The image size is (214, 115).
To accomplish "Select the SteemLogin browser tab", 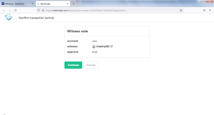I will (x=53, y=4).
